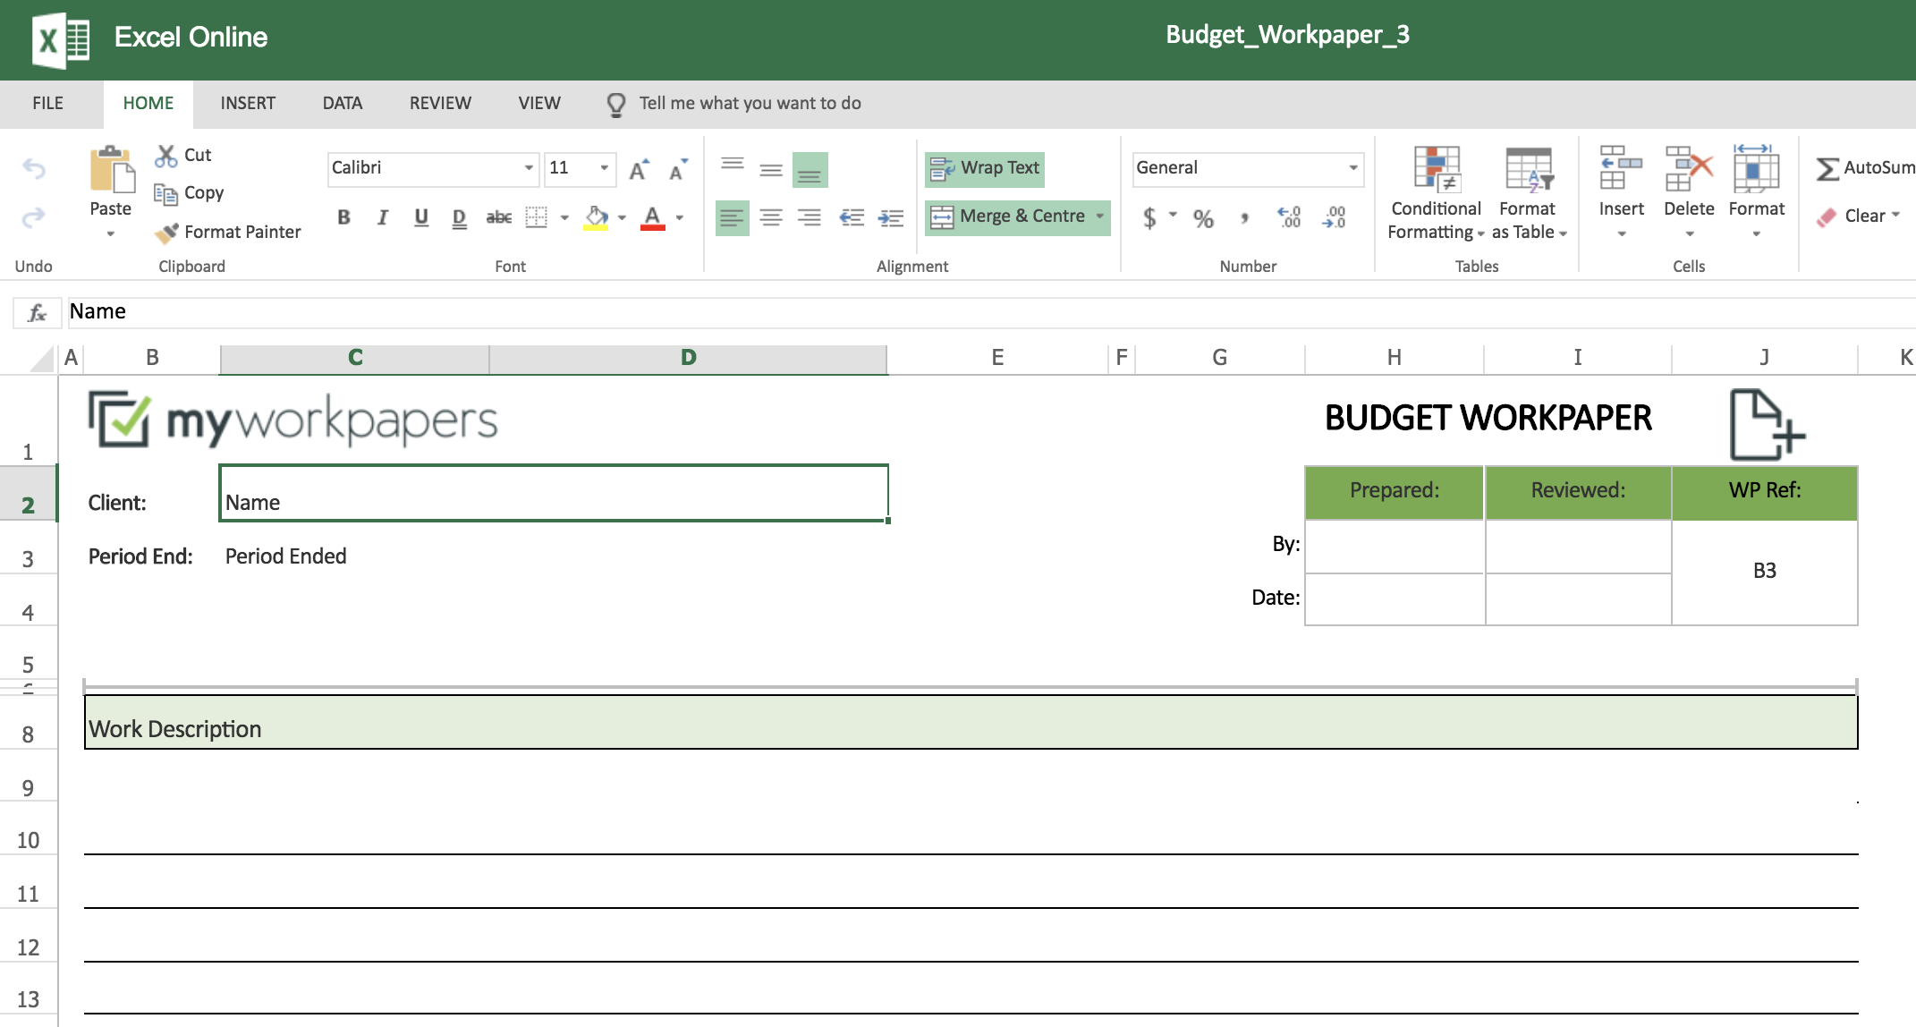The height and width of the screenshot is (1027, 1916).
Task: Insert cells using the Insert icon
Action: [x=1621, y=168]
